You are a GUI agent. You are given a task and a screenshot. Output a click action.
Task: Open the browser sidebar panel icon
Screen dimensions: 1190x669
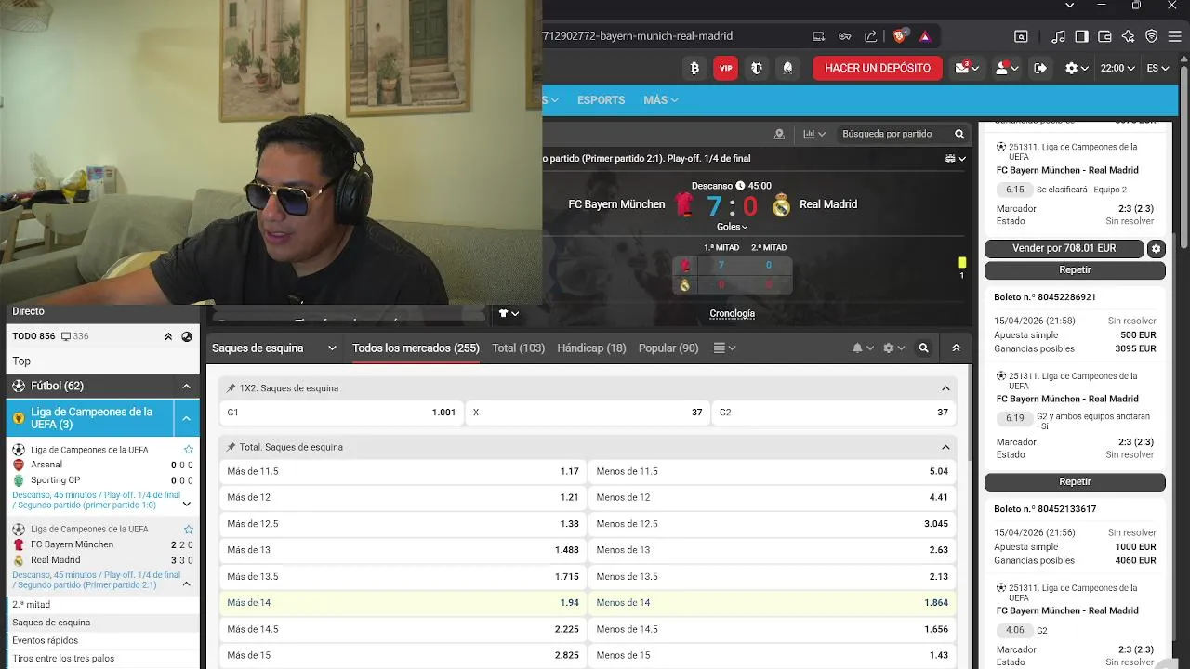click(x=1081, y=36)
